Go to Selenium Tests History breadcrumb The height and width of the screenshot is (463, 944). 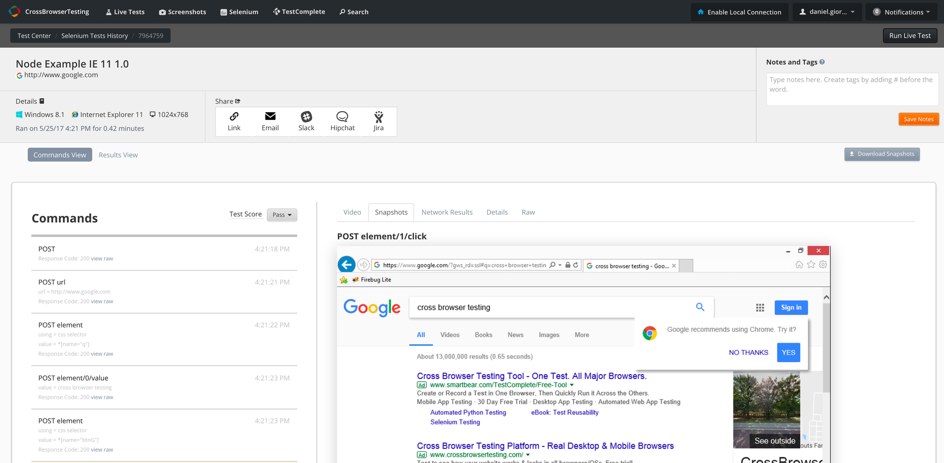[x=94, y=35]
